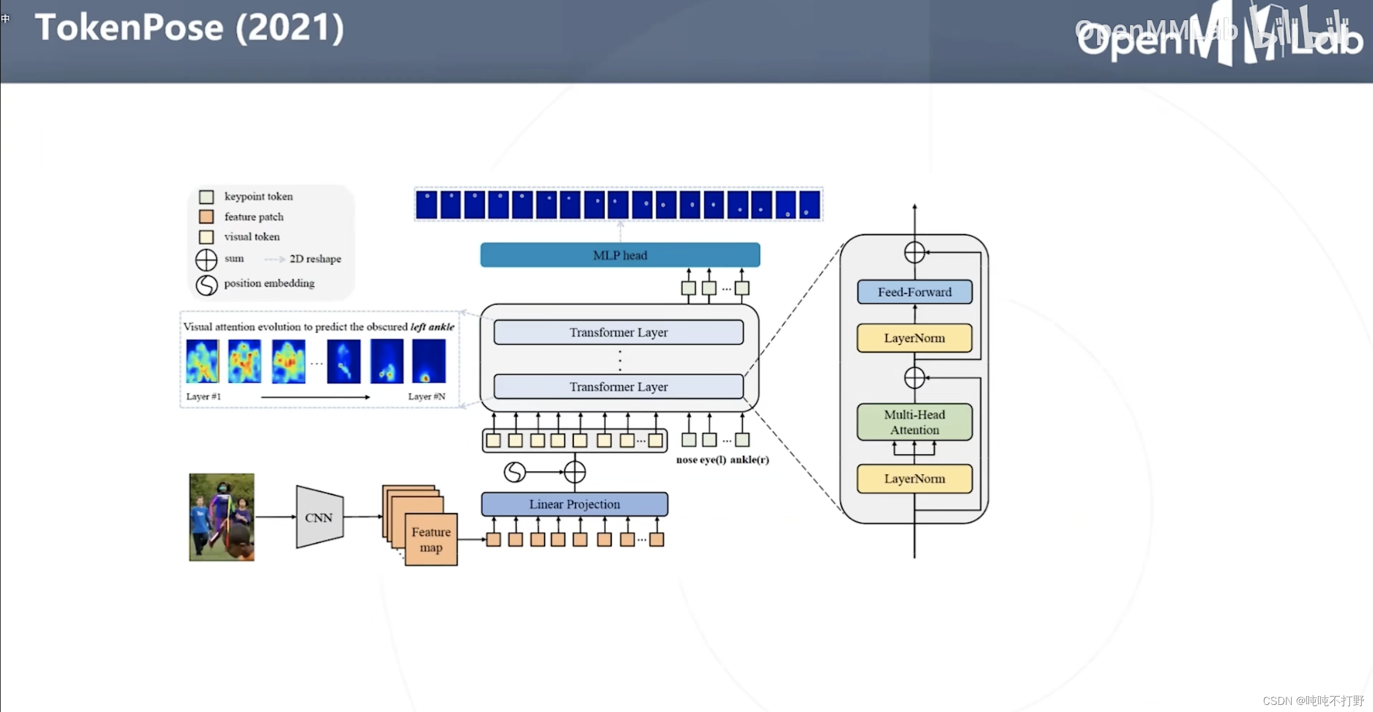The image size is (1373, 712).
Task: Click the MLP head block
Action: click(620, 255)
